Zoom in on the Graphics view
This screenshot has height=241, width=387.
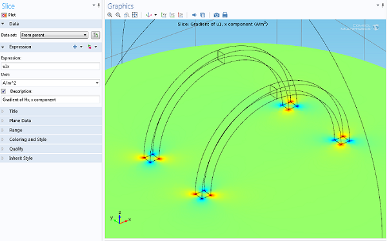coord(110,15)
